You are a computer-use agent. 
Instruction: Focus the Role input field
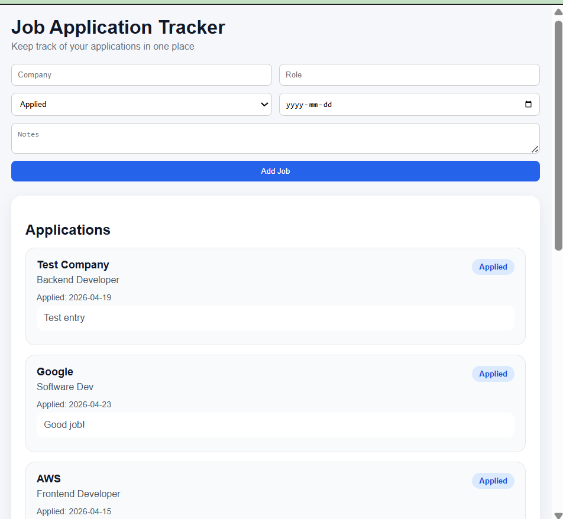click(409, 74)
